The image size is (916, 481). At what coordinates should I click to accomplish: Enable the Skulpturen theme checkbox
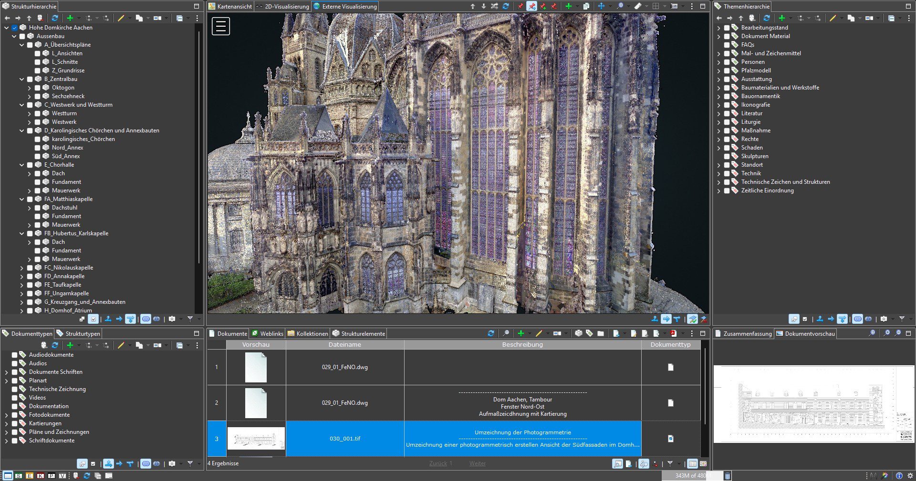click(727, 156)
